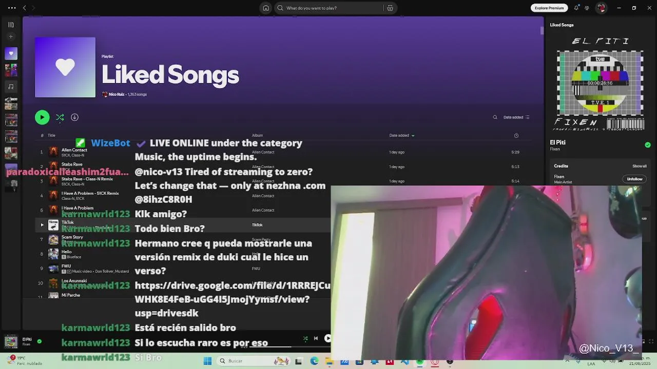Sort by the Title column header
This screenshot has height=369, width=657.
point(51,135)
